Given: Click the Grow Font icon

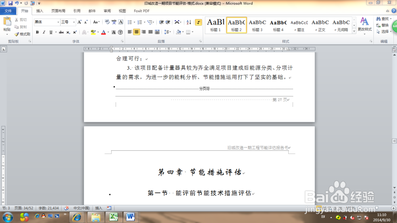Looking at the screenshot, I should 79,22.
